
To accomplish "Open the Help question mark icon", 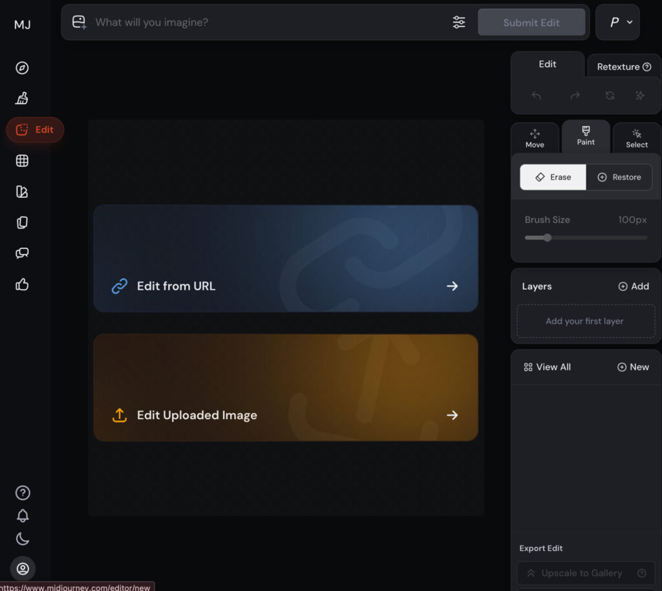I will (x=23, y=493).
